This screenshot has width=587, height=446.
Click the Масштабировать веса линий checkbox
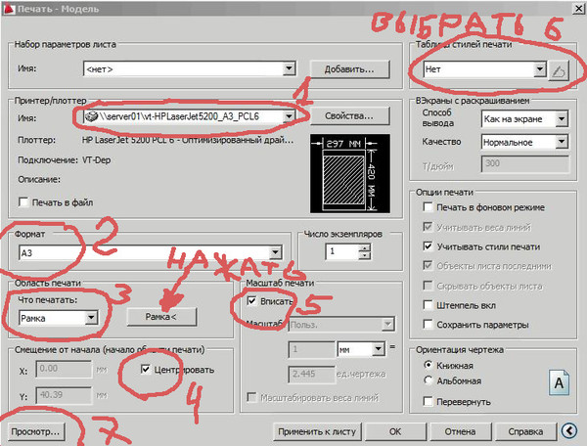coord(251,397)
